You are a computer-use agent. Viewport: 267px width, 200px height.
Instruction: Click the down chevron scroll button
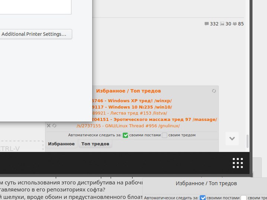(232, 139)
